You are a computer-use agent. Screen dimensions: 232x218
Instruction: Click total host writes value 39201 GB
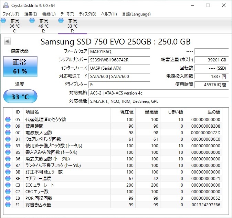[x=212, y=60]
